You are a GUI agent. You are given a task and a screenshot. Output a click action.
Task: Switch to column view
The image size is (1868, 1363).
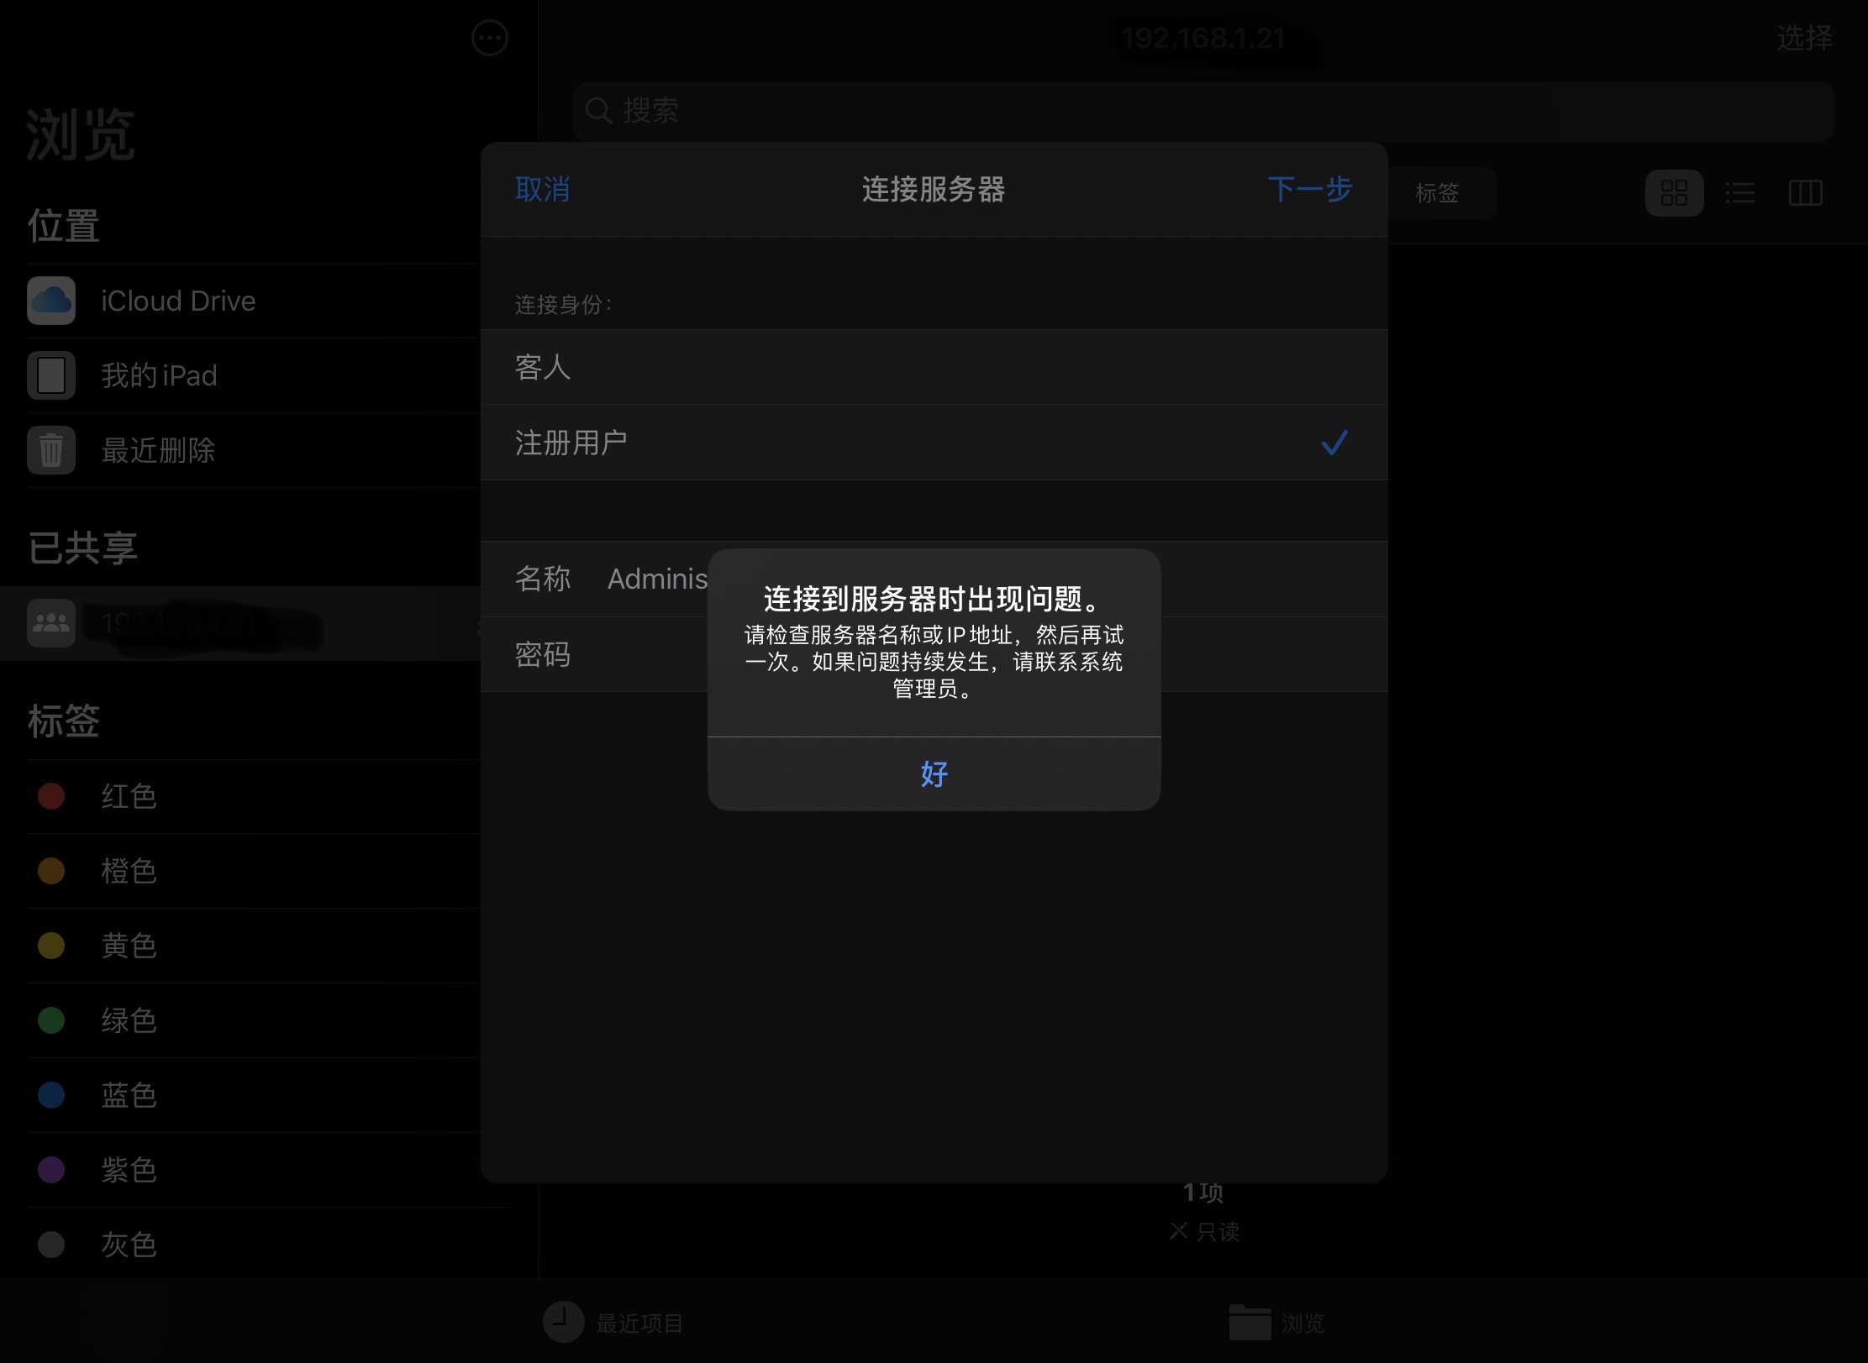(x=1805, y=193)
